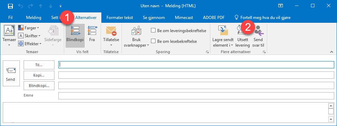Click Utsett levering delay delivery button
Screen dimensions: 337x126
tap(243, 36)
